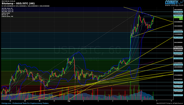
Task: Click the 3240.00000000 price axis label
Action: 178,22
